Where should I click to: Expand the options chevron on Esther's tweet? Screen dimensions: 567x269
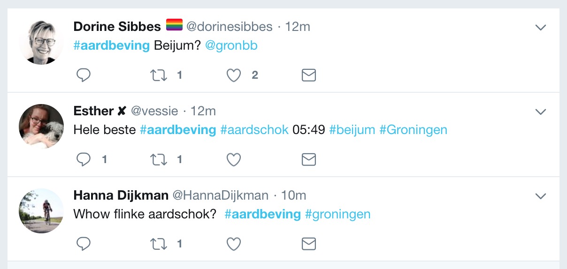point(541,112)
